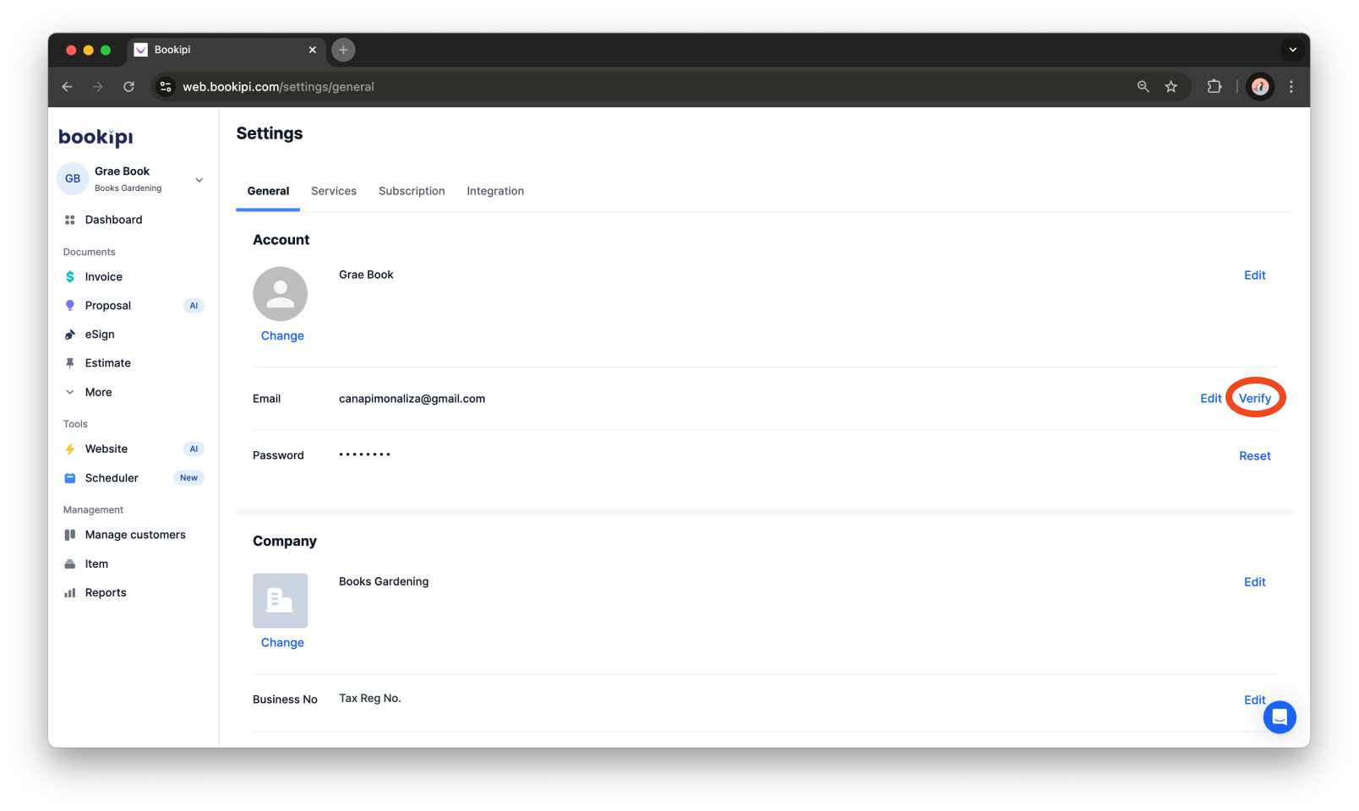Open eSign from the Documents sidebar
This screenshot has height=811, width=1359.
click(98, 334)
